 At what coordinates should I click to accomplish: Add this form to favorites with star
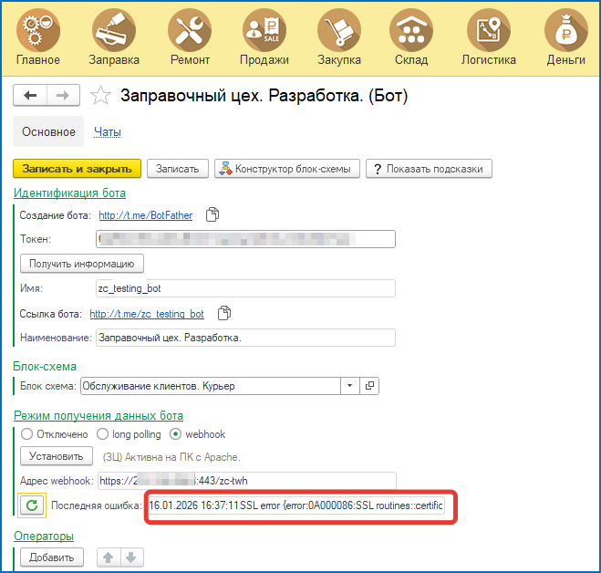(102, 96)
